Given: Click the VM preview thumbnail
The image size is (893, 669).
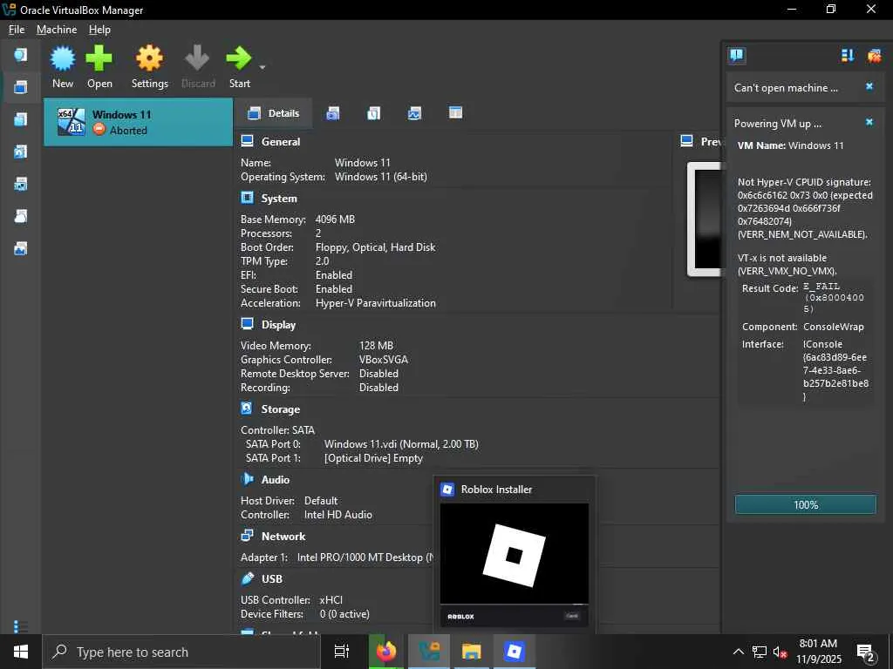Looking at the screenshot, I should tap(705, 219).
